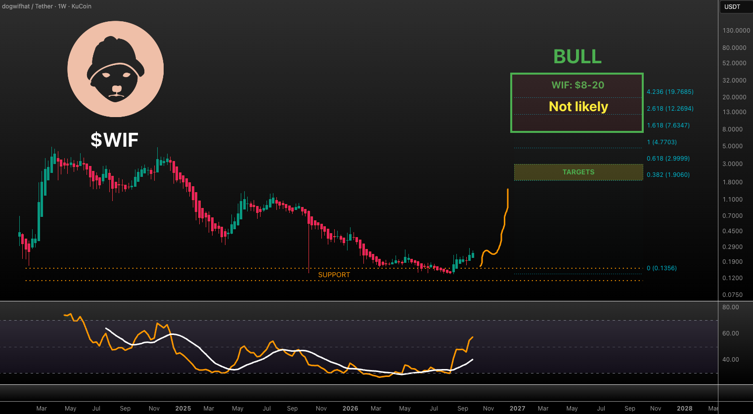The image size is (753, 414).
Task: Click the 4.236 (19.7685) Fibonacci level label
Action: tap(670, 92)
